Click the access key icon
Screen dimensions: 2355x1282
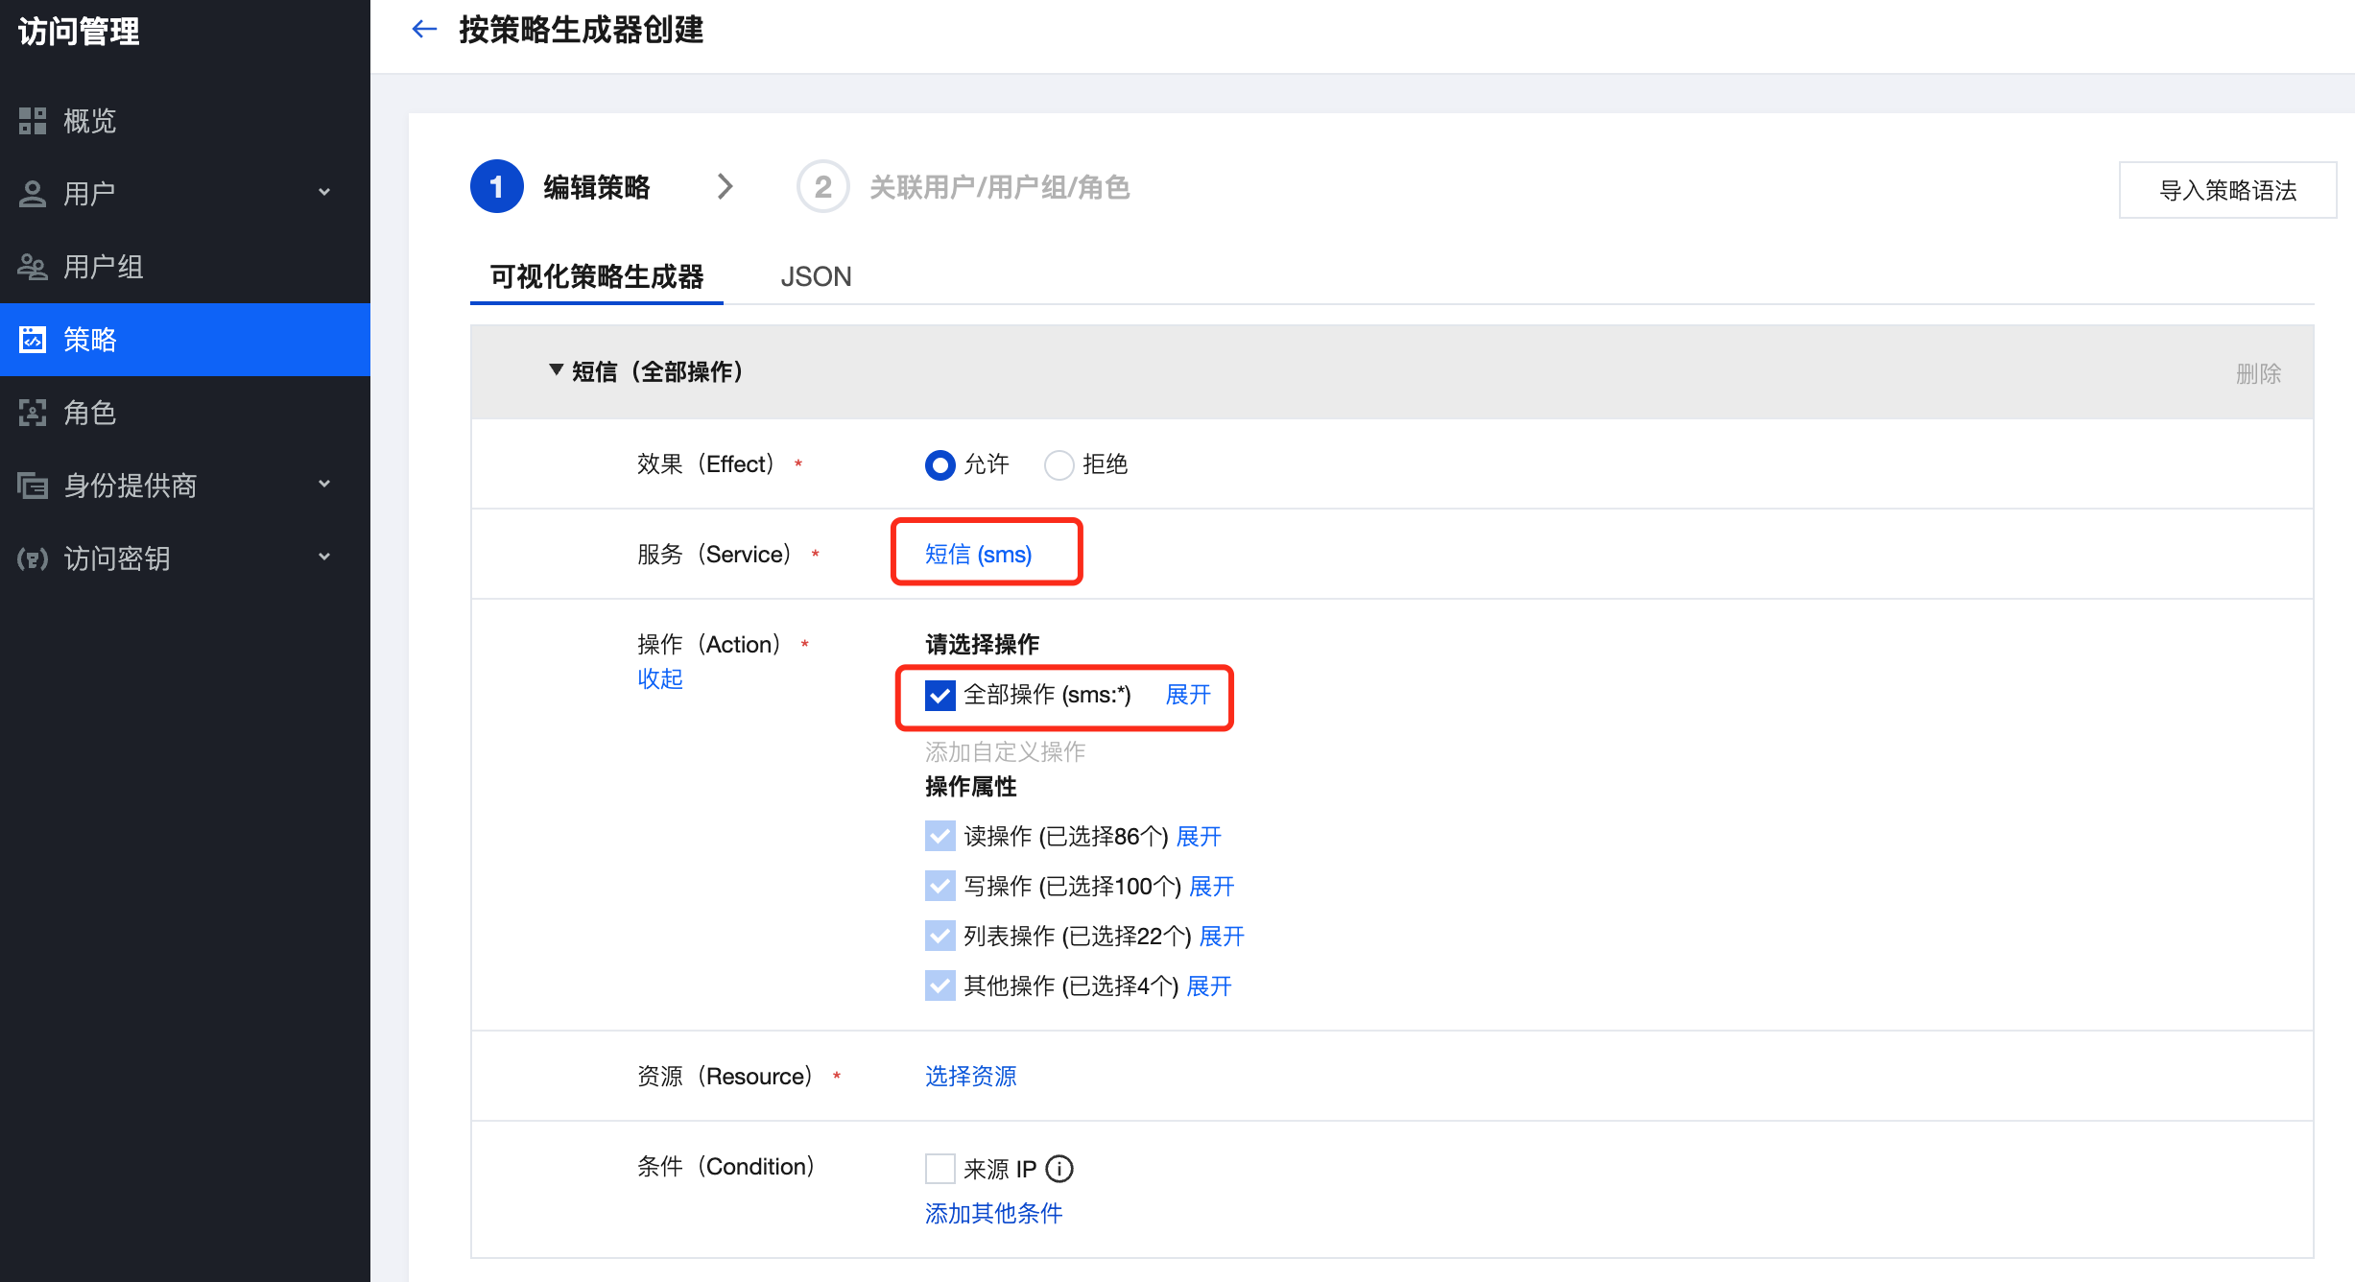[33, 558]
